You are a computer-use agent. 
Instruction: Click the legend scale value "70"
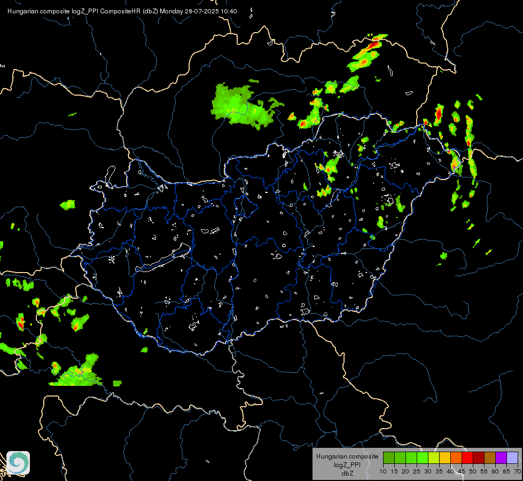click(517, 472)
